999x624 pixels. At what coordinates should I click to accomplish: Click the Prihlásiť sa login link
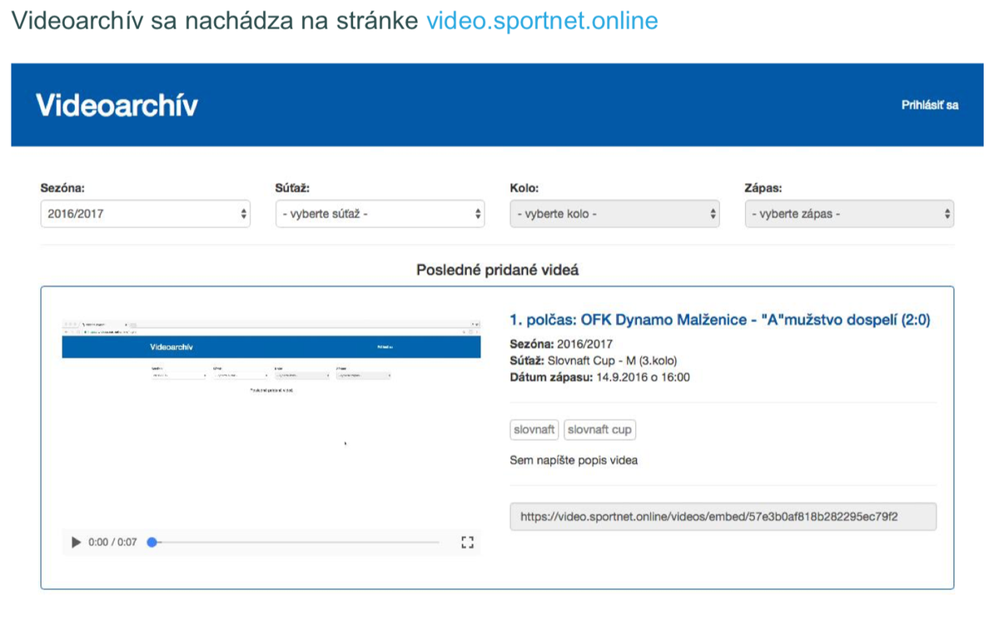point(930,106)
